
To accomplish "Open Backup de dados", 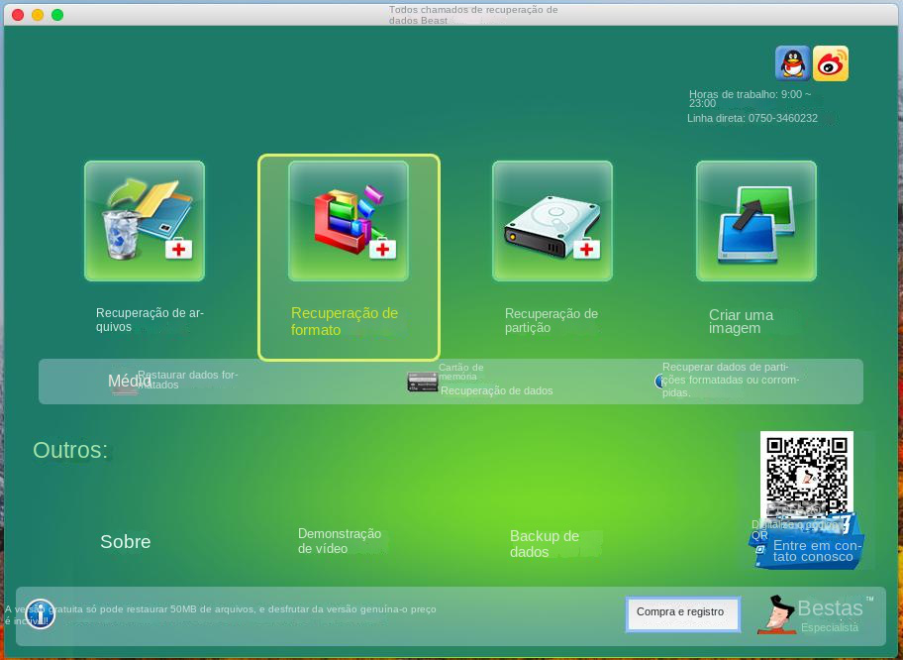I will coord(545,544).
